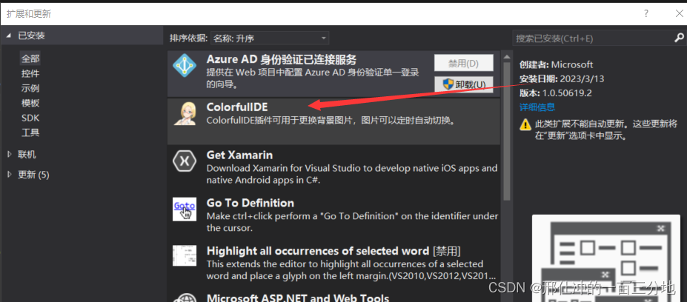This screenshot has height=302, width=687.
Task: Click the yellow warning triangle icon
Action: click(525, 125)
